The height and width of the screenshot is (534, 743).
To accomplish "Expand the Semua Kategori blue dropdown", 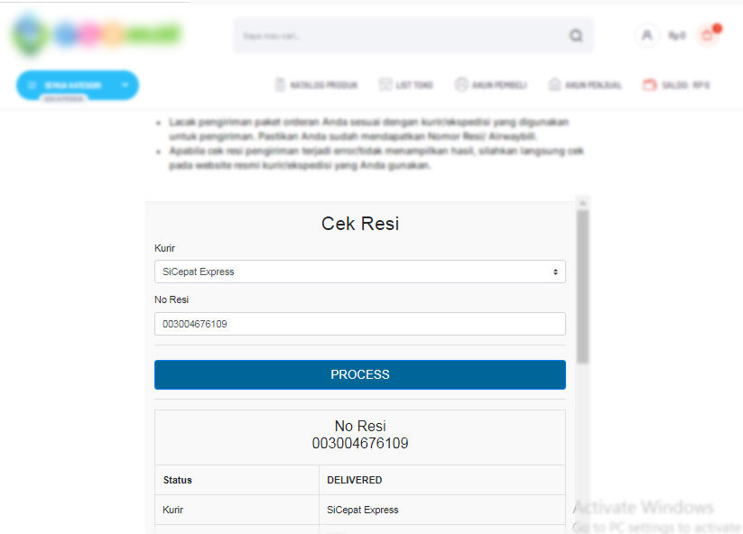I will [78, 85].
